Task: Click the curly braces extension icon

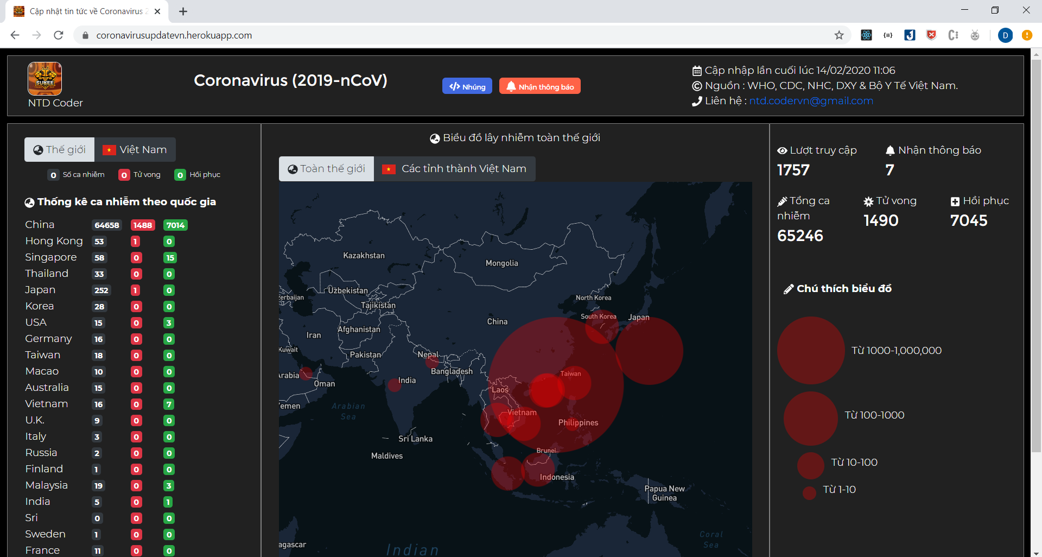Action: pyautogui.click(x=888, y=35)
